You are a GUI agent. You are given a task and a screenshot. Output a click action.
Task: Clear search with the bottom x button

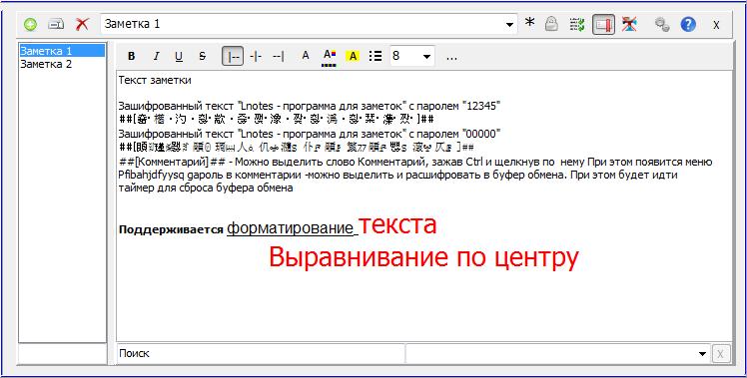[x=721, y=354]
